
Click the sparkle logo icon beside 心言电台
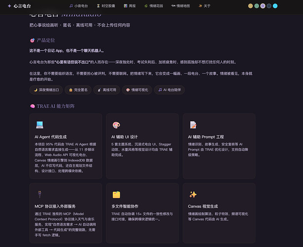coord(9,6)
